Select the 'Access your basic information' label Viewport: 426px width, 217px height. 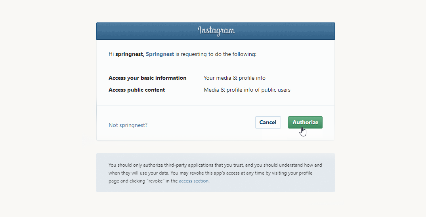click(147, 78)
